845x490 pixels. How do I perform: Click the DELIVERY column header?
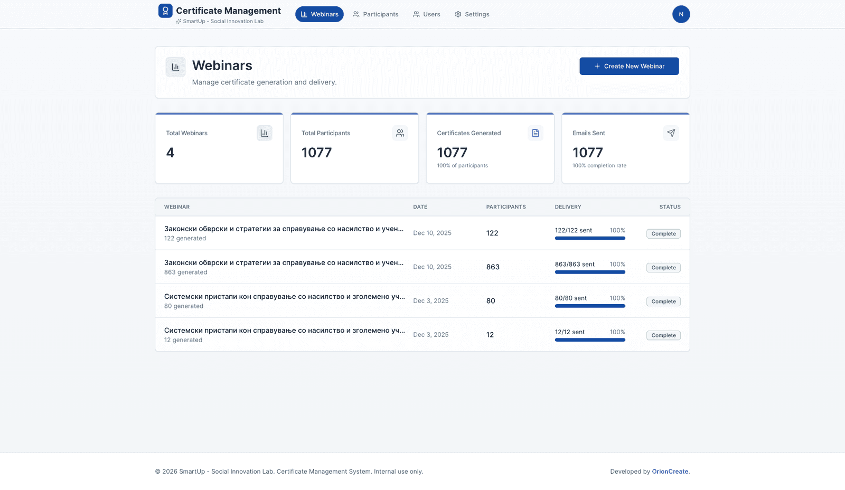click(568, 207)
